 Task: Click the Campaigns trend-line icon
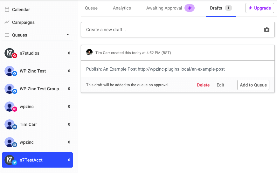point(7,22)
